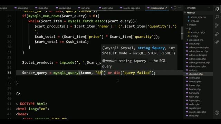
Task: Switch to the search_page.php tab
Action: click(x=130, y=8)
